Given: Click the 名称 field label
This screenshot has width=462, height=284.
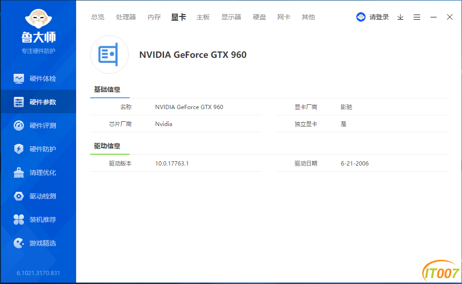Looking at the screenshot, I should pos(126,107).
